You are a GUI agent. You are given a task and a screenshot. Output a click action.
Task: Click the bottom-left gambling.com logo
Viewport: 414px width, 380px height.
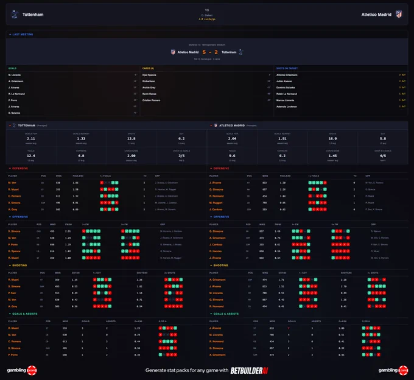click(22, 370)
